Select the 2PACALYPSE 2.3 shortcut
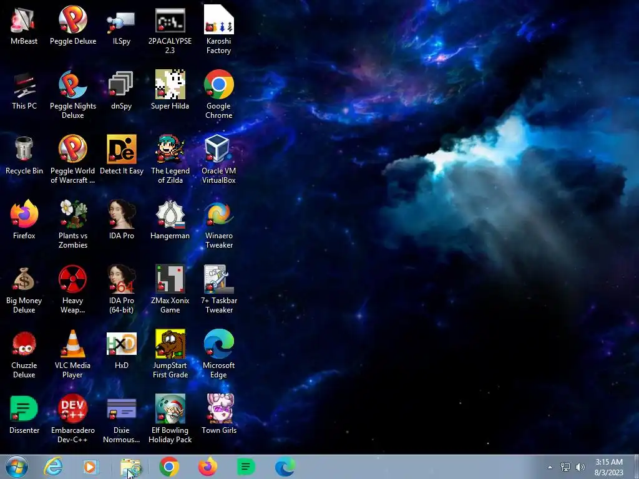639x479 pixels. (x=170, y=30)
